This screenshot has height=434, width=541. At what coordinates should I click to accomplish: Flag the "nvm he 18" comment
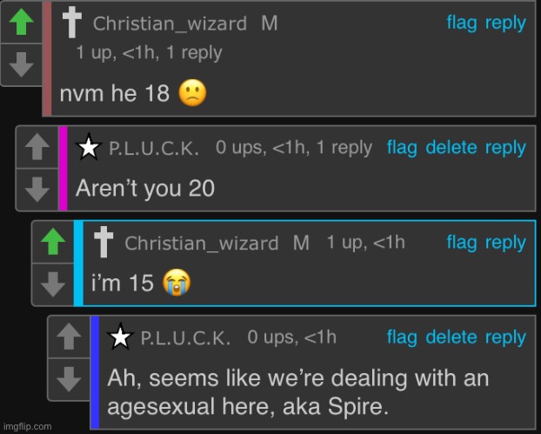462,23
